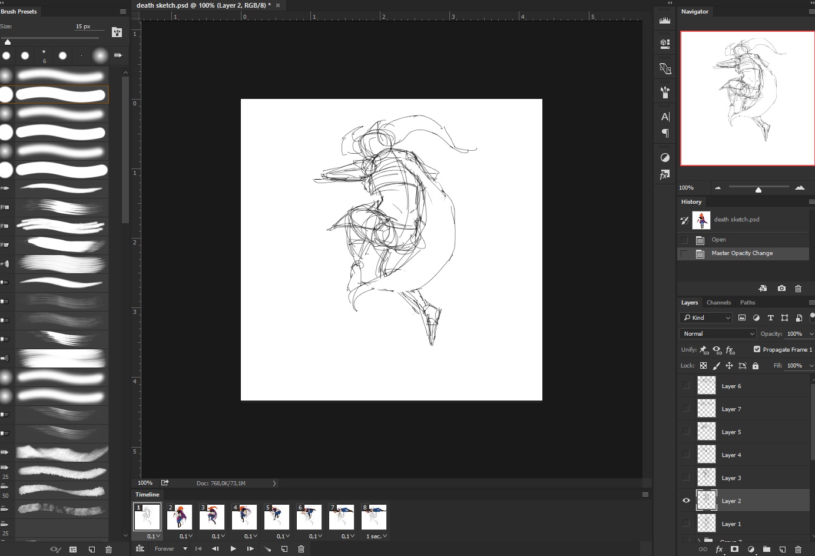Filter layers by type (T) icon
The height and width of the screenshot is (556, 815).
tap(770, 317)
